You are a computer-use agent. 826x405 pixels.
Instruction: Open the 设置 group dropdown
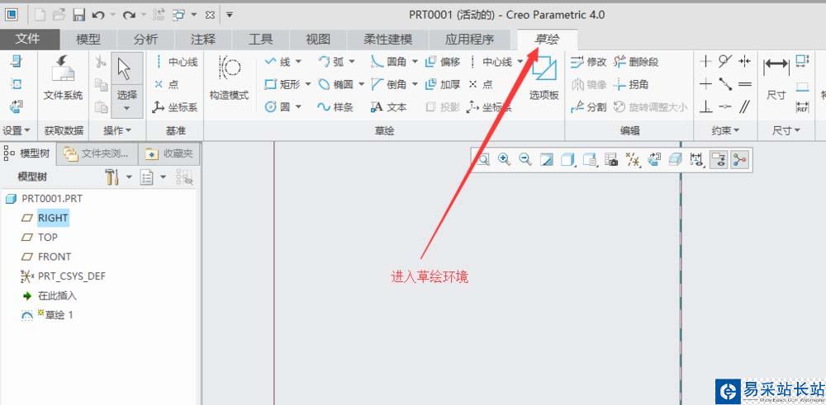[17, 130]
